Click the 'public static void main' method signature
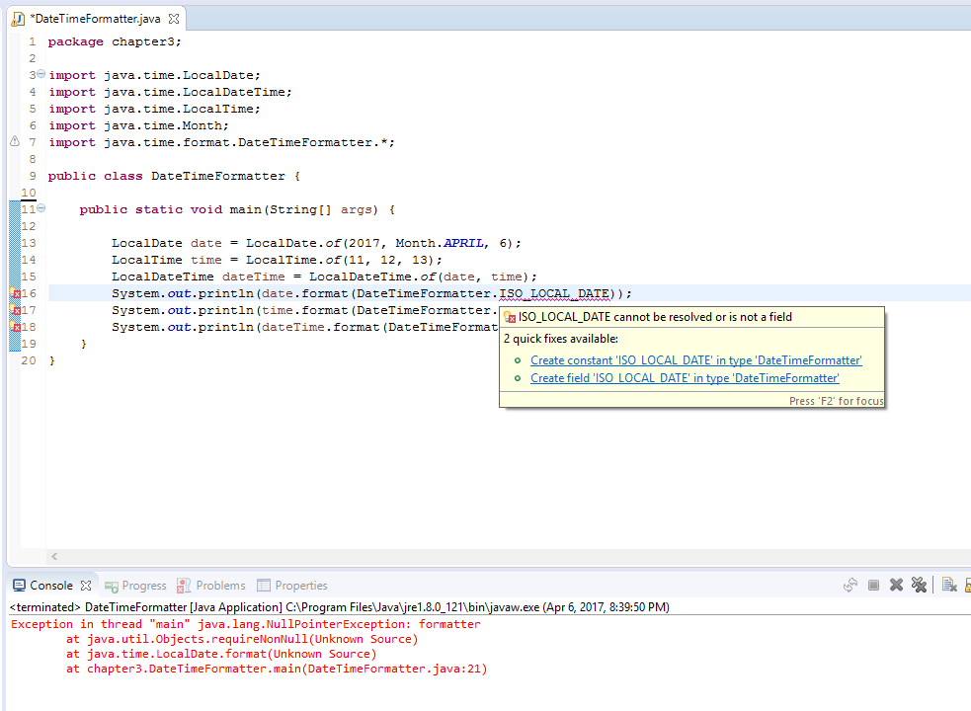The height and width of the screenshot is (711, 971). [x=237, y=209]
